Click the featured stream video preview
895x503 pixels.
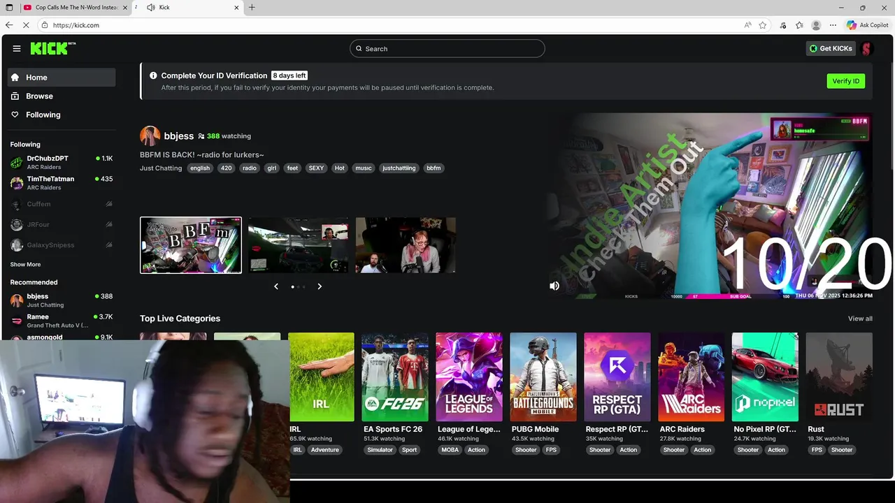pyautogui.click(x=710, y=206)
